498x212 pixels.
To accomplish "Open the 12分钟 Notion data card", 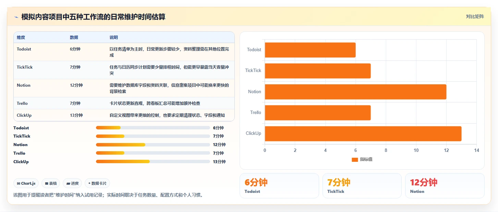I will point(445,186).
